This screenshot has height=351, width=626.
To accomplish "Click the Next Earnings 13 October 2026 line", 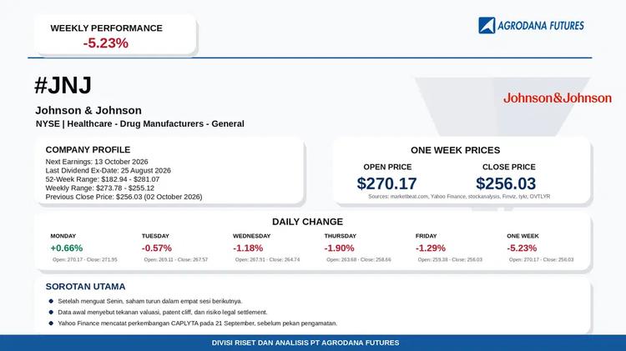I will point(97,162).
